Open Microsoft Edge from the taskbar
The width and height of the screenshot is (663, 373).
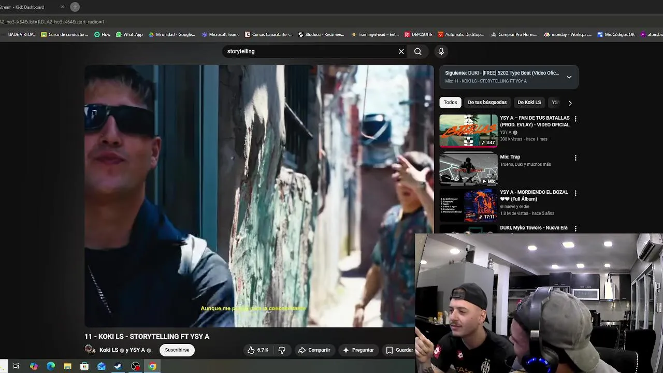click(x=51, y=366)
